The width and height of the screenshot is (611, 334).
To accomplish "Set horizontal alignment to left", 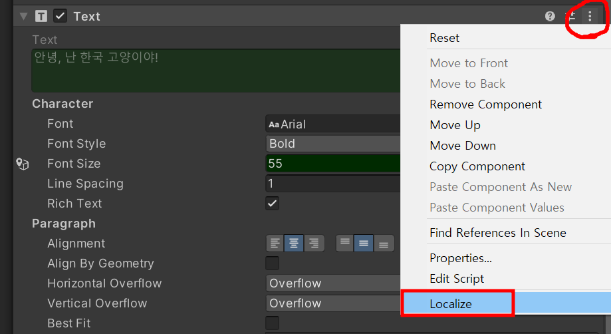I will click(x=275, y=244).
